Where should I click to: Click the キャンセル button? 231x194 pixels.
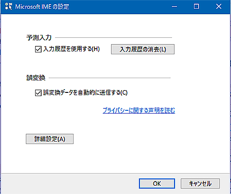tap(200, 183)
